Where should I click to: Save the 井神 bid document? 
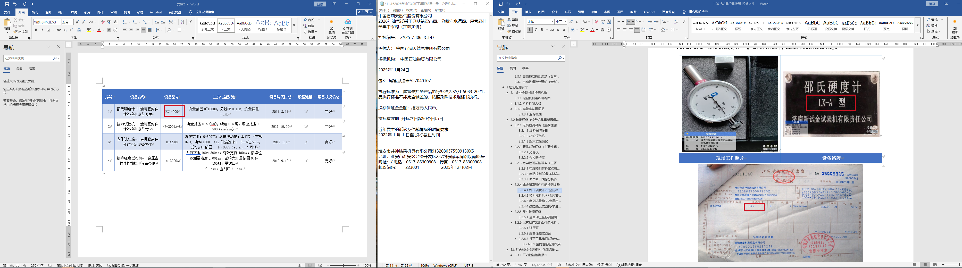point(501,4)
